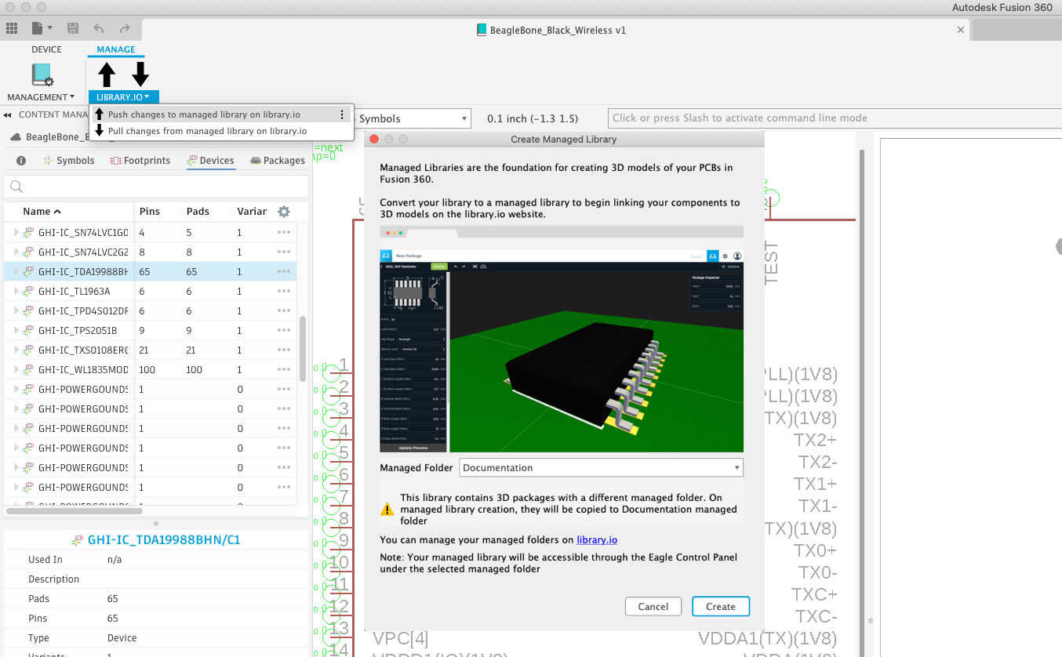This screenshot has height=657, width=1062.
Task: Click the Content Manager search field
Action: pos(155,187)
